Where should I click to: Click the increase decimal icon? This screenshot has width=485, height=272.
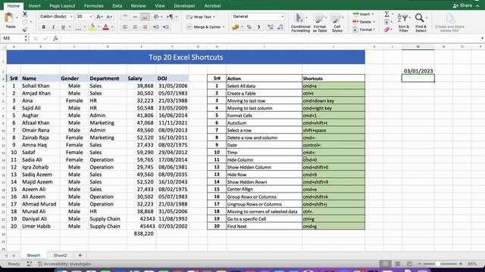270,27
